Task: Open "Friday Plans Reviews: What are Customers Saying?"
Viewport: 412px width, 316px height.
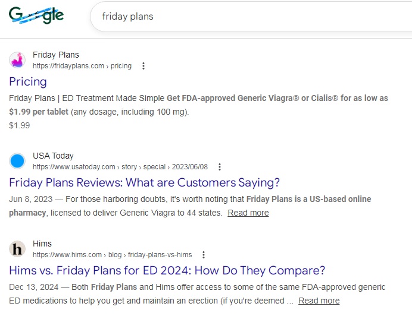Action: [144, 182]
